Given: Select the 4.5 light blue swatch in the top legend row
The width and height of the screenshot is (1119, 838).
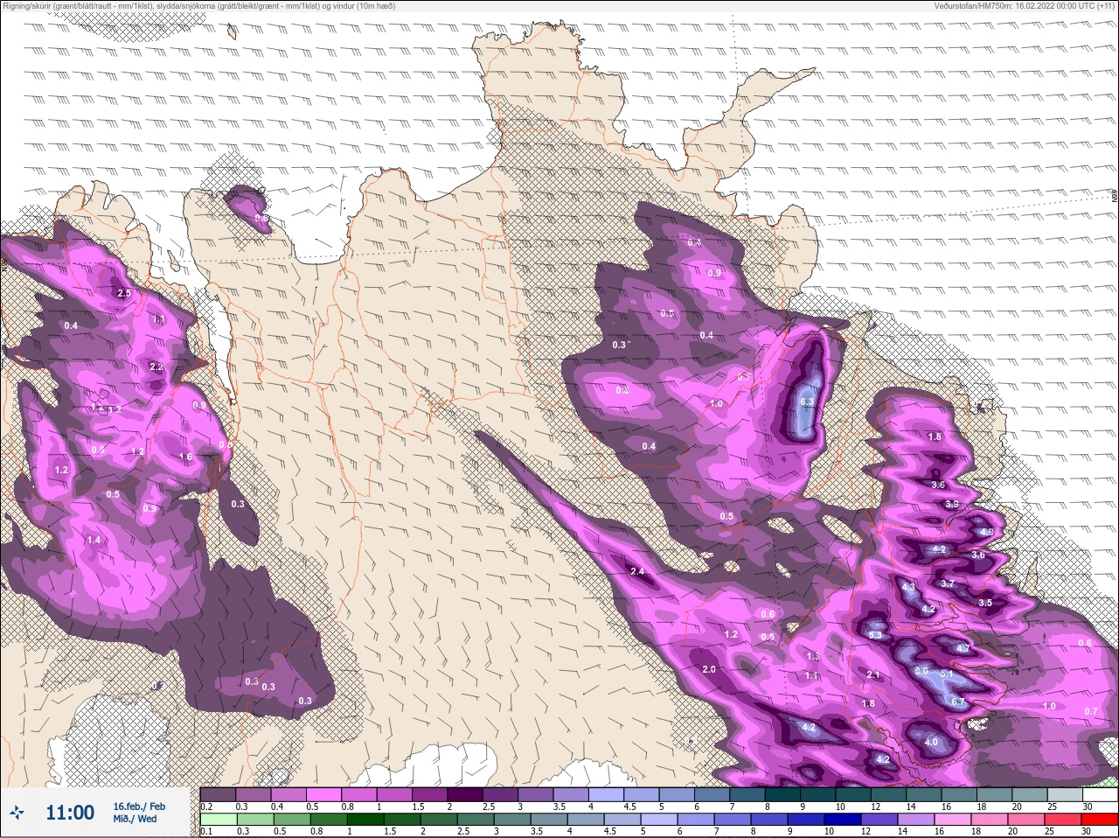Looking at the screenshot, I should click(x=641, y=794).
